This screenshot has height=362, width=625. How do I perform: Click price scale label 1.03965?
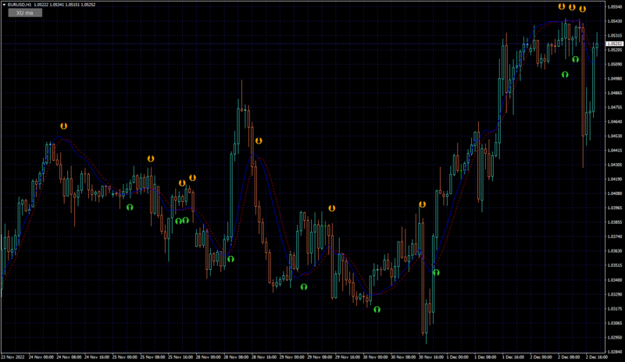click(615, 208)
